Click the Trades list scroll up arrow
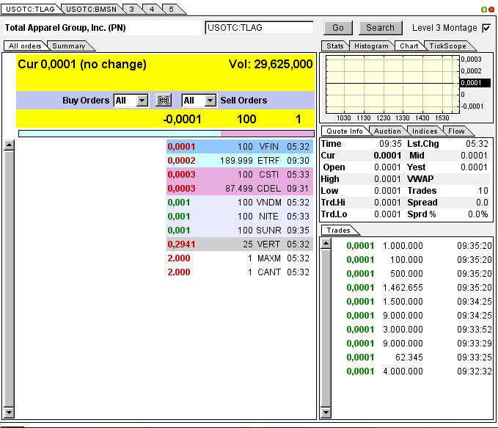 pos(326,244)
